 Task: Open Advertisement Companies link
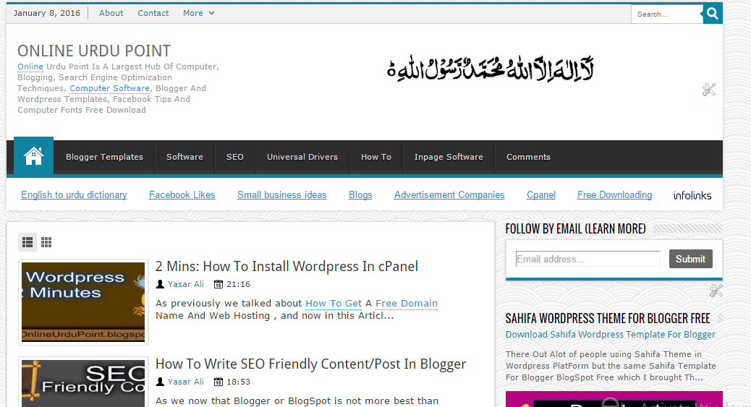coord(449,195)
